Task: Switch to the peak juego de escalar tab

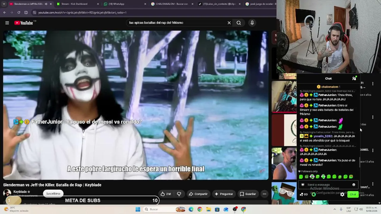Action: (260, 4)
